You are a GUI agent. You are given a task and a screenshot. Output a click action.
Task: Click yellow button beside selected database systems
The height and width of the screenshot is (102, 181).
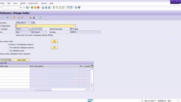click(x=54, y=48)
